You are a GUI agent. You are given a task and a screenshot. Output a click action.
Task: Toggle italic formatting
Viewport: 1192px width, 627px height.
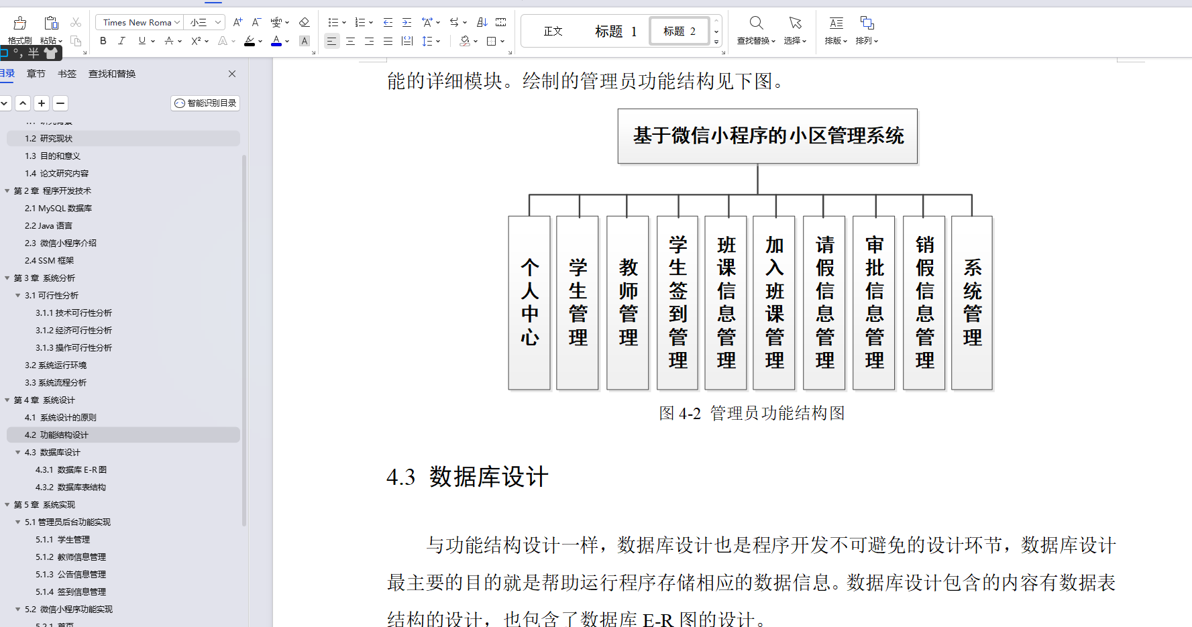click(x=121, y=41)
